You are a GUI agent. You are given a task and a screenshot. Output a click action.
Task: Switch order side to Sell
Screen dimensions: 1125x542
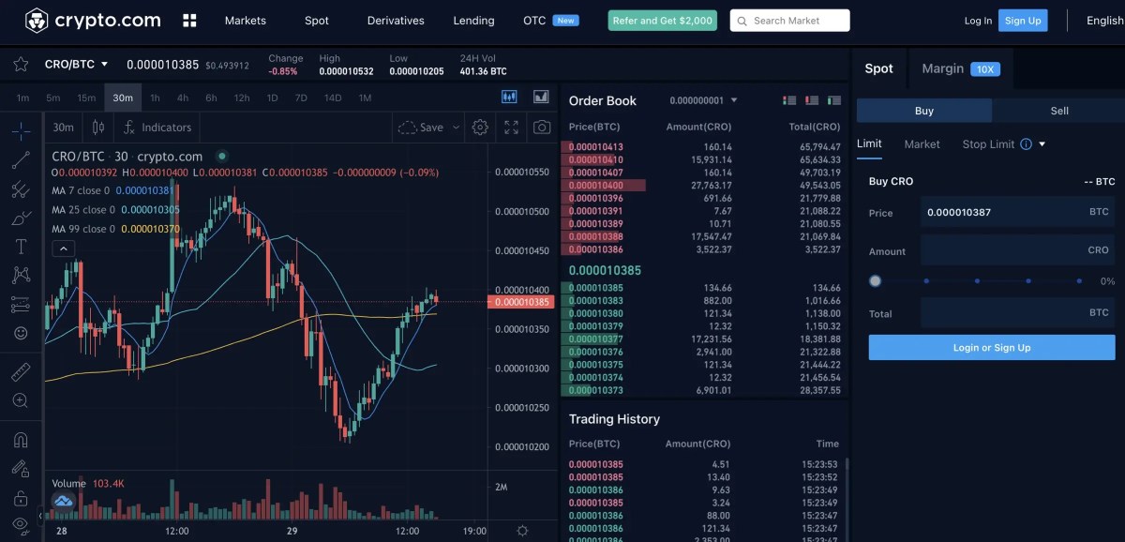(x=1059, y=111)
